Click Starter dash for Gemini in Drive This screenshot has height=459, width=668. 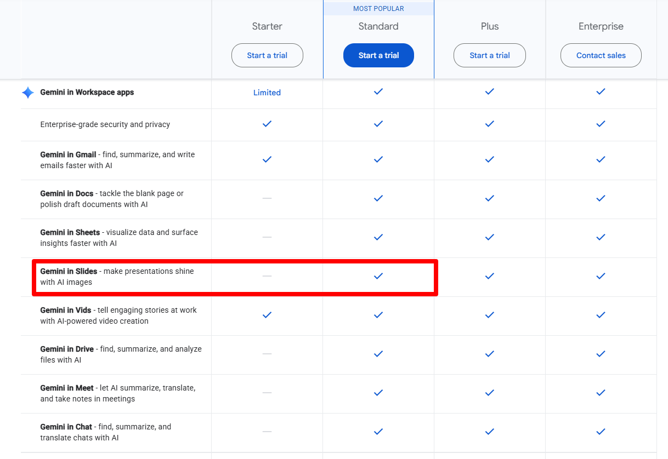(x=267, y=354)
